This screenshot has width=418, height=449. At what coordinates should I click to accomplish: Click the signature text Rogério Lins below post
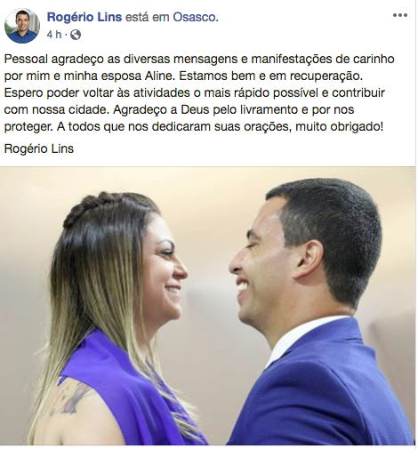pyautogui.click(x=39, y=148)
